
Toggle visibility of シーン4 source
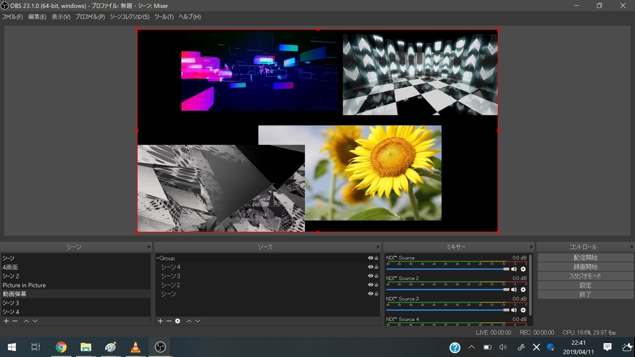370,267
